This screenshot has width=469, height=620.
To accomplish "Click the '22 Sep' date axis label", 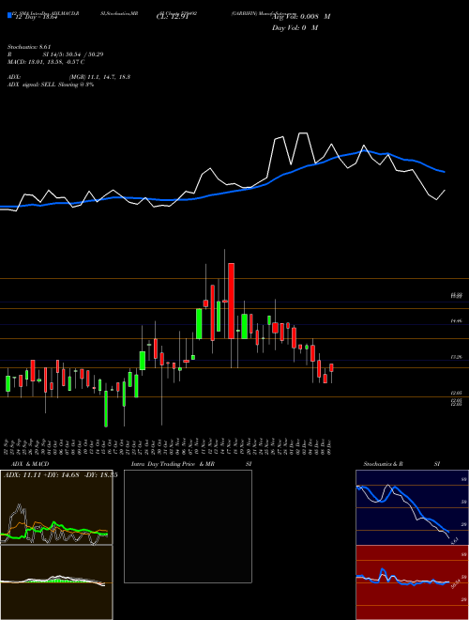I will coord(8,446).
